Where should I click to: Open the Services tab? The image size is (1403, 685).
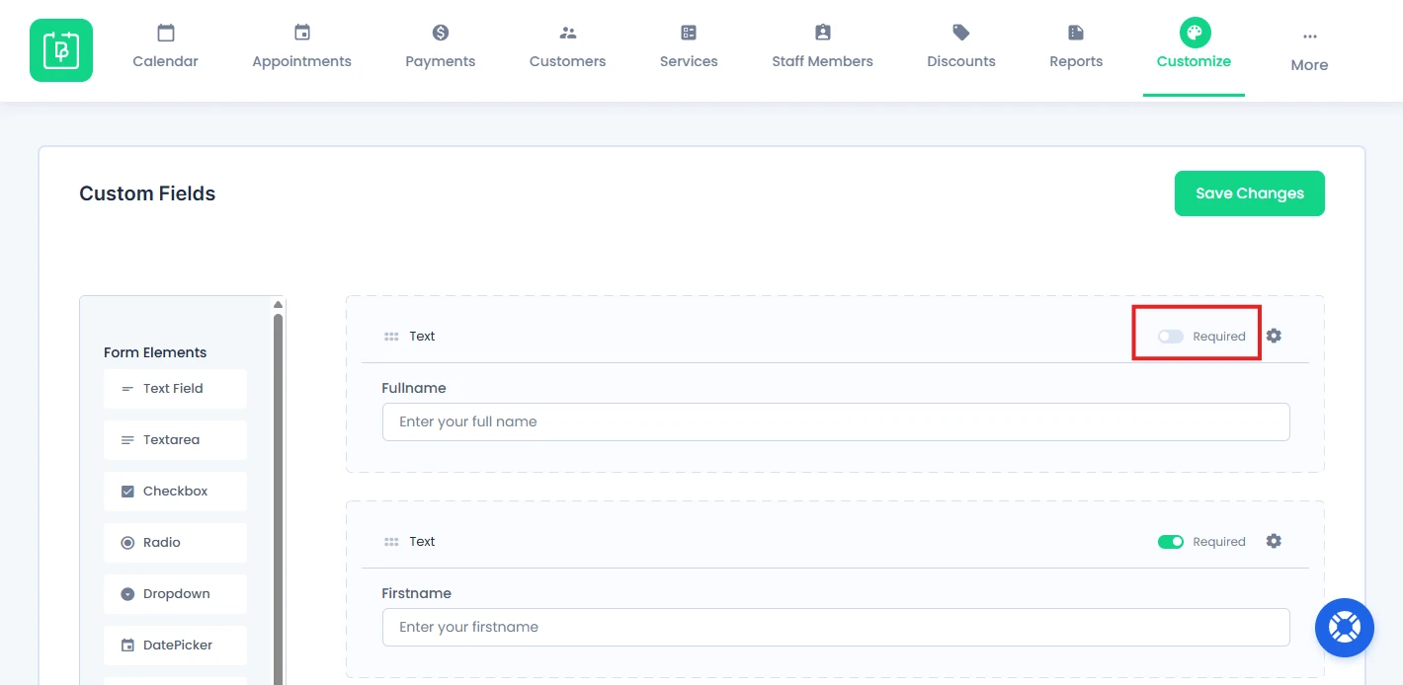click(x=689, y=47)
